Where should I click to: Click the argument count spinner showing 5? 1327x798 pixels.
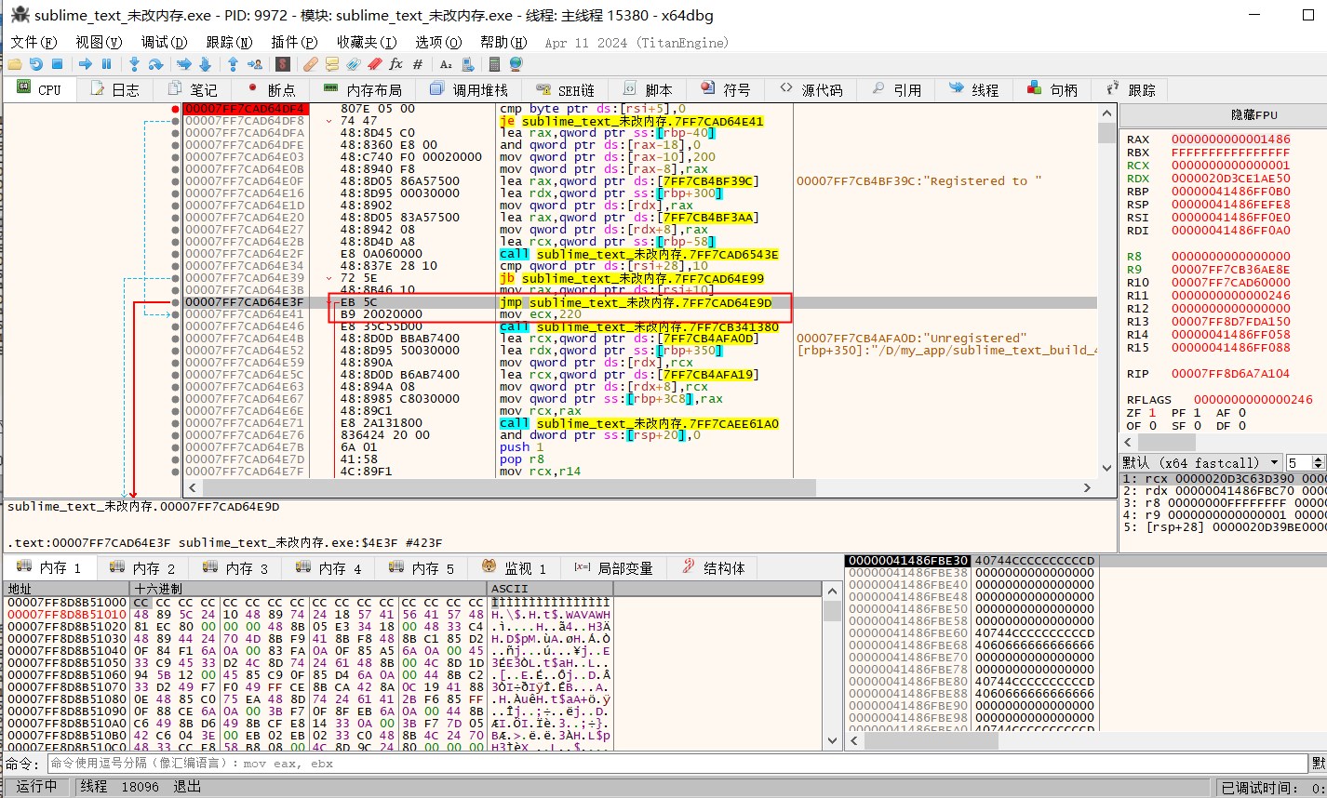click(x=1305, y=462)
